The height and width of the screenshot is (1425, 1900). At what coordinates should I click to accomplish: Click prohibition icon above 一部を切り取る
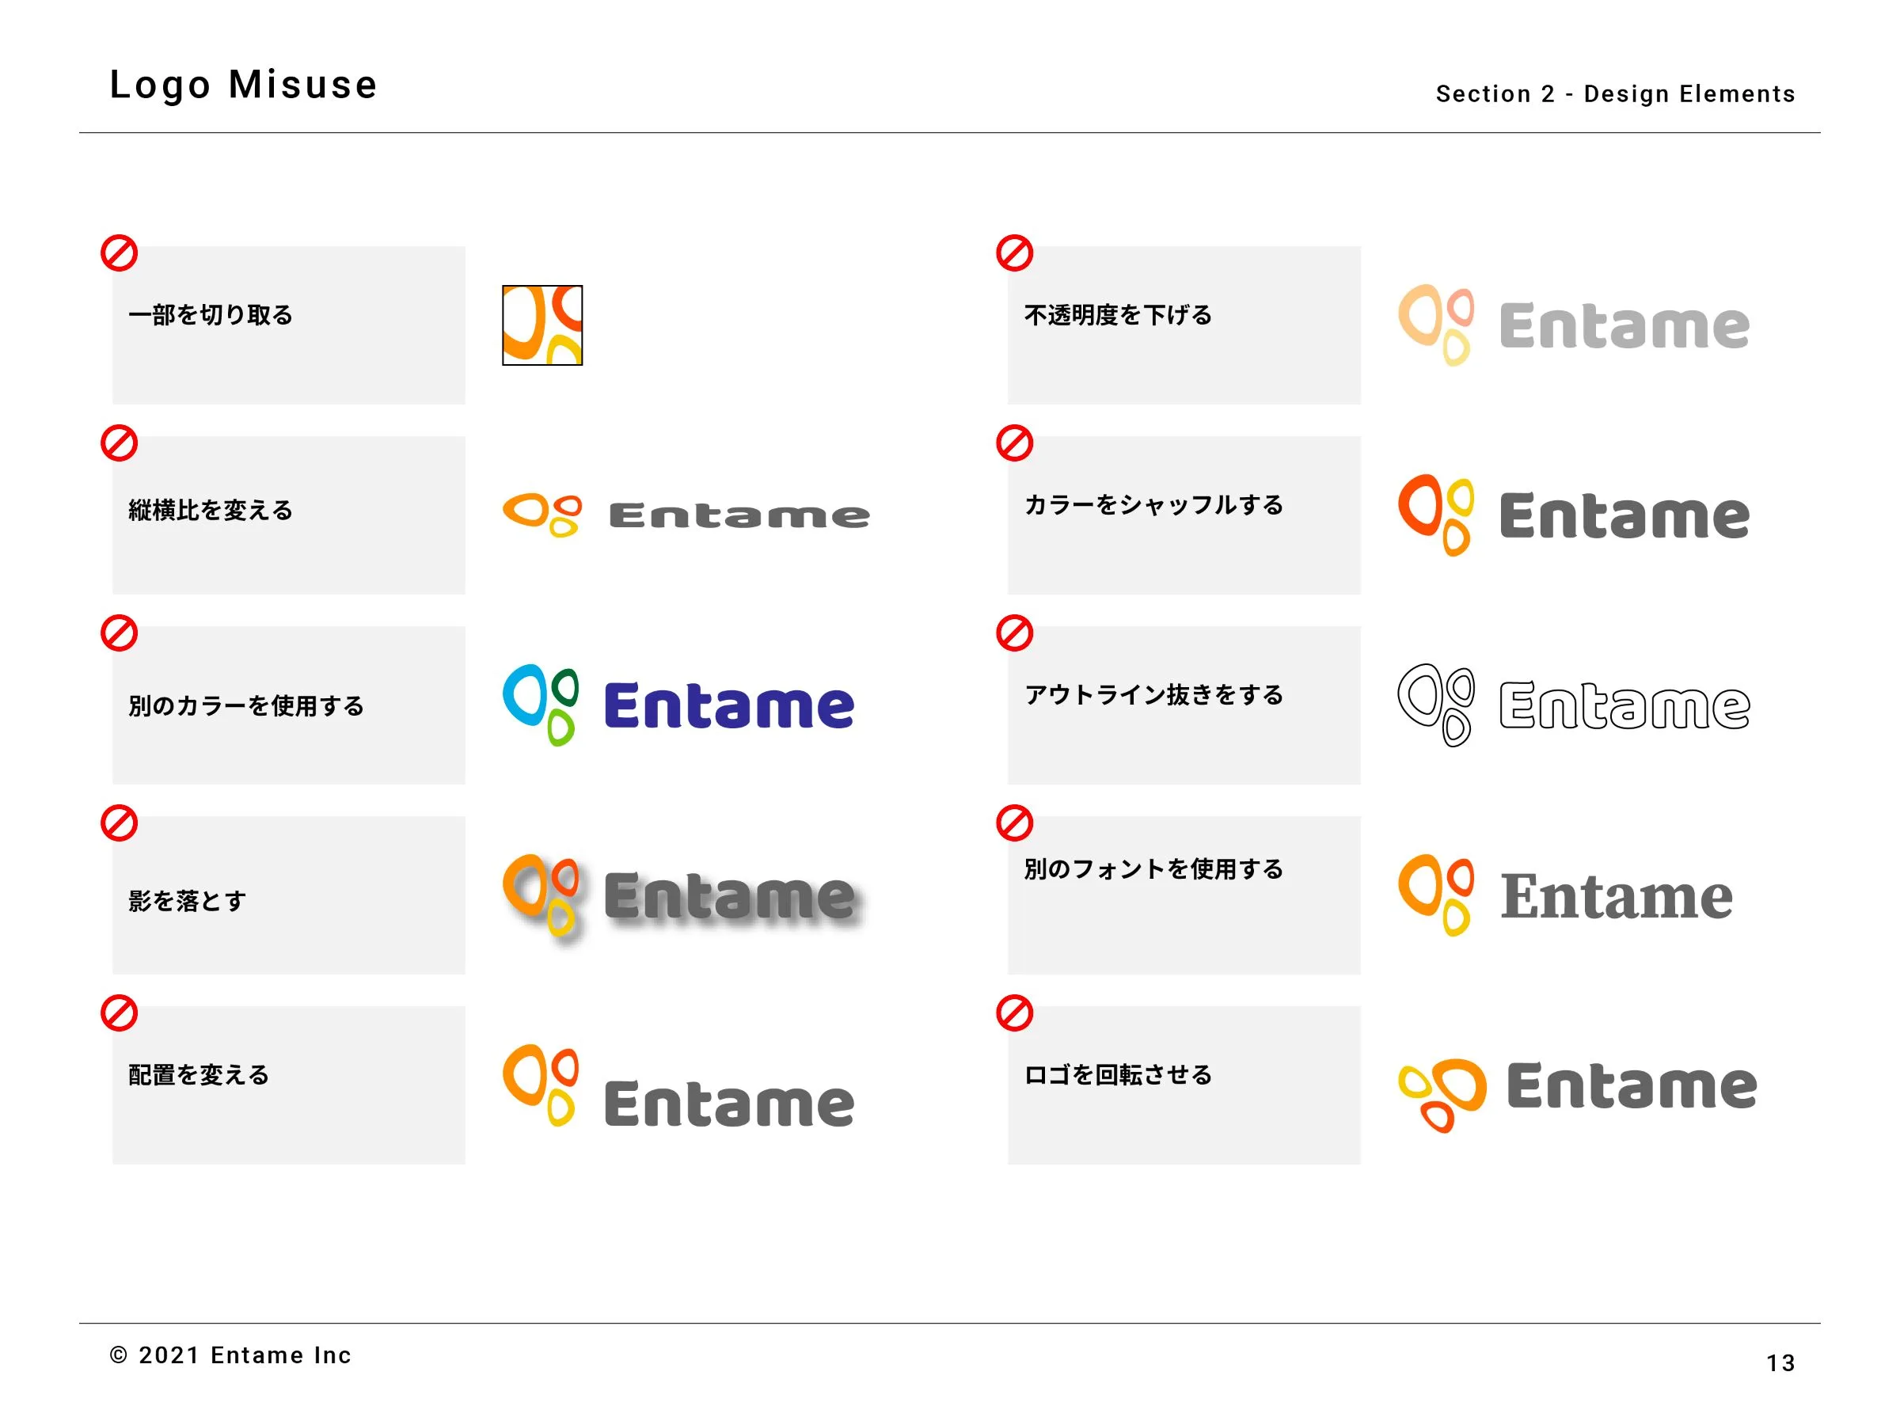pos(120,253)
